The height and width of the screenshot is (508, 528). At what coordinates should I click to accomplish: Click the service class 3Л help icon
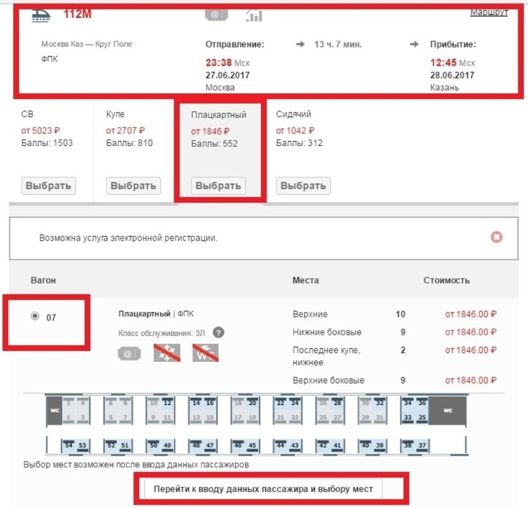point(218,333)
